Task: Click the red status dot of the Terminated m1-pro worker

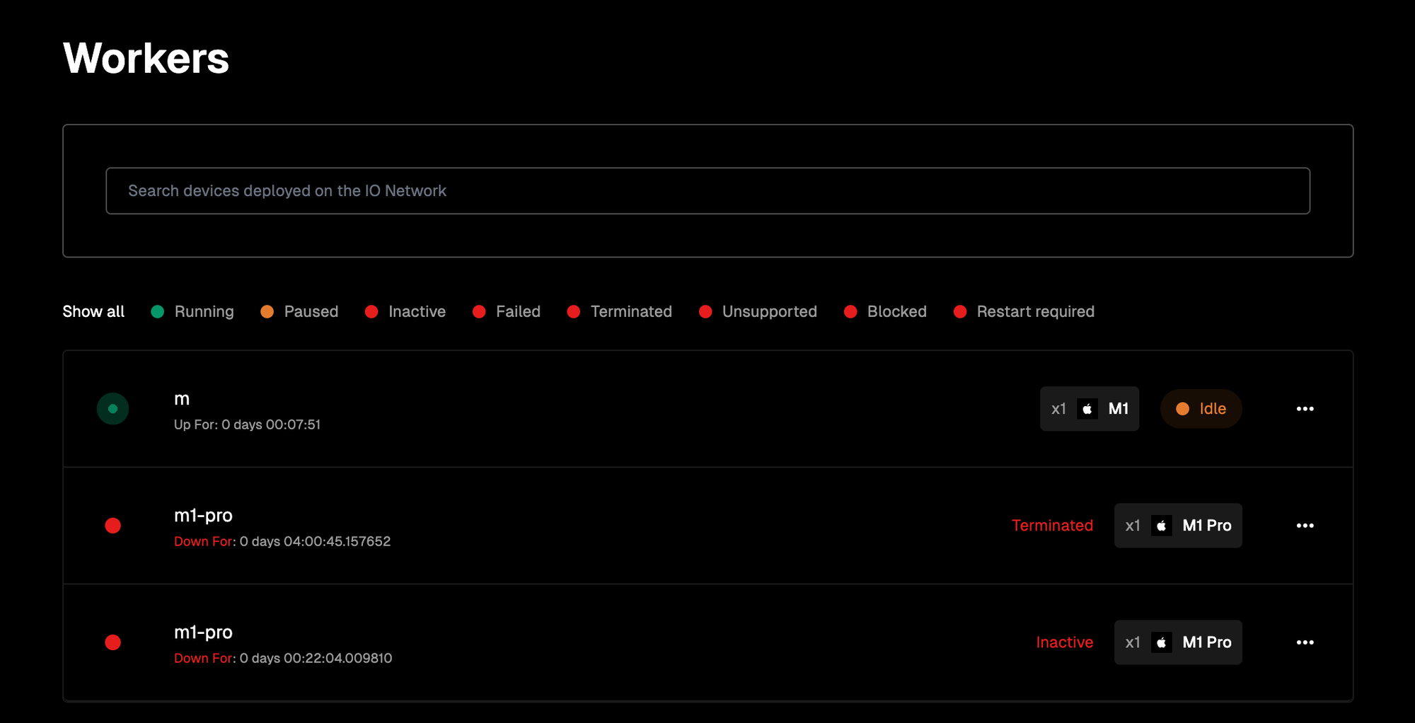Action: (112, 526)
